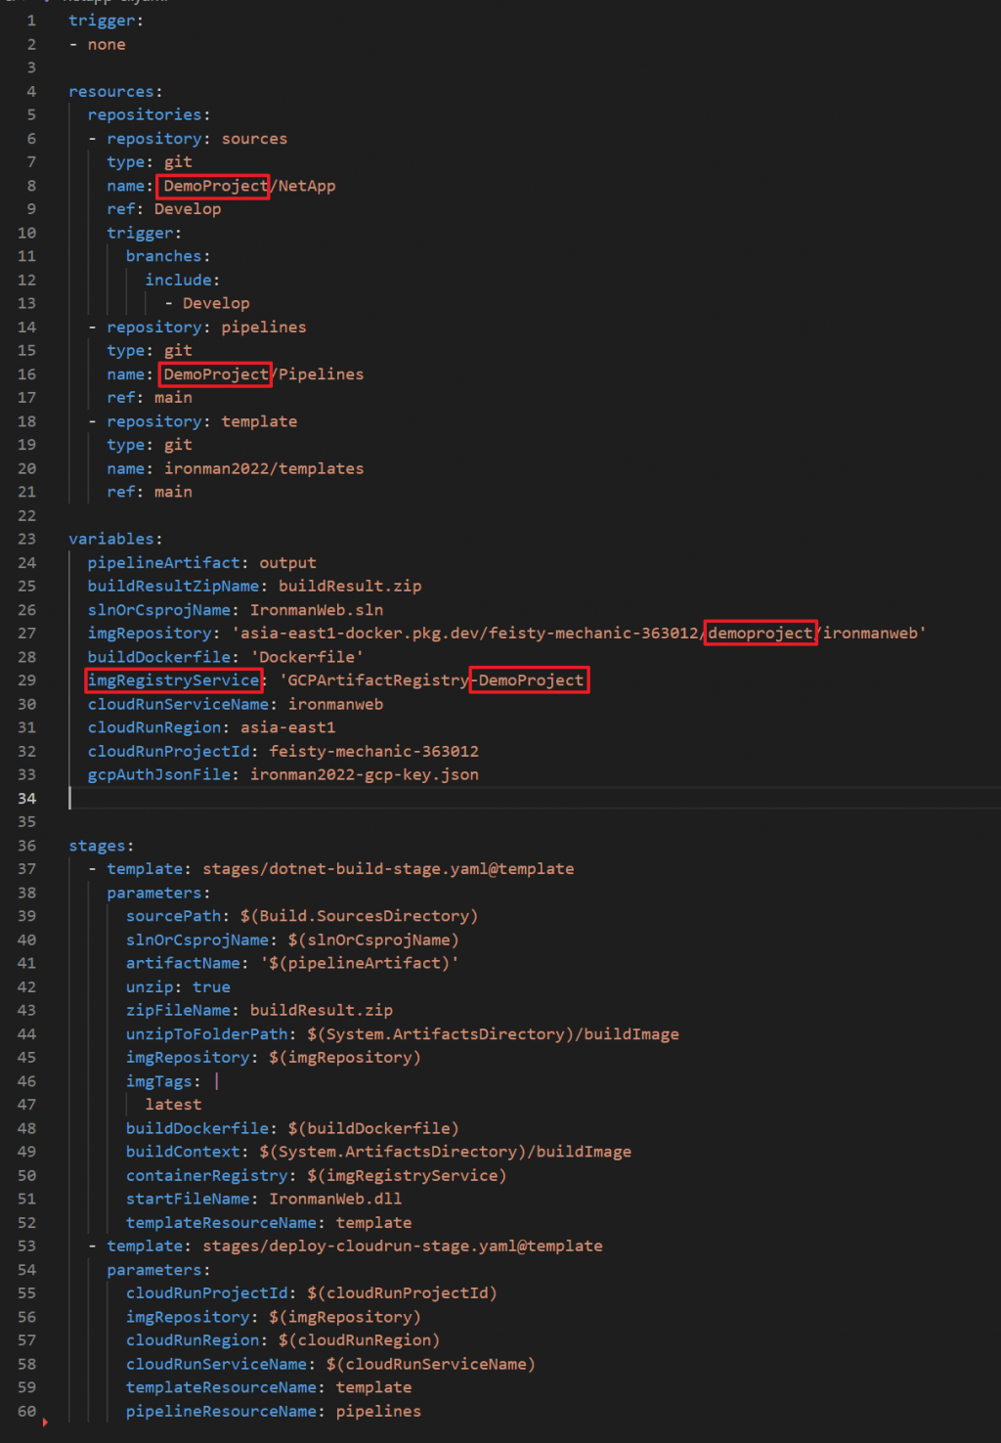Screen dimensions: 1001x1443
Task: Click the '- Develop' list entry on line 13
Action: (x=207, y=304)
